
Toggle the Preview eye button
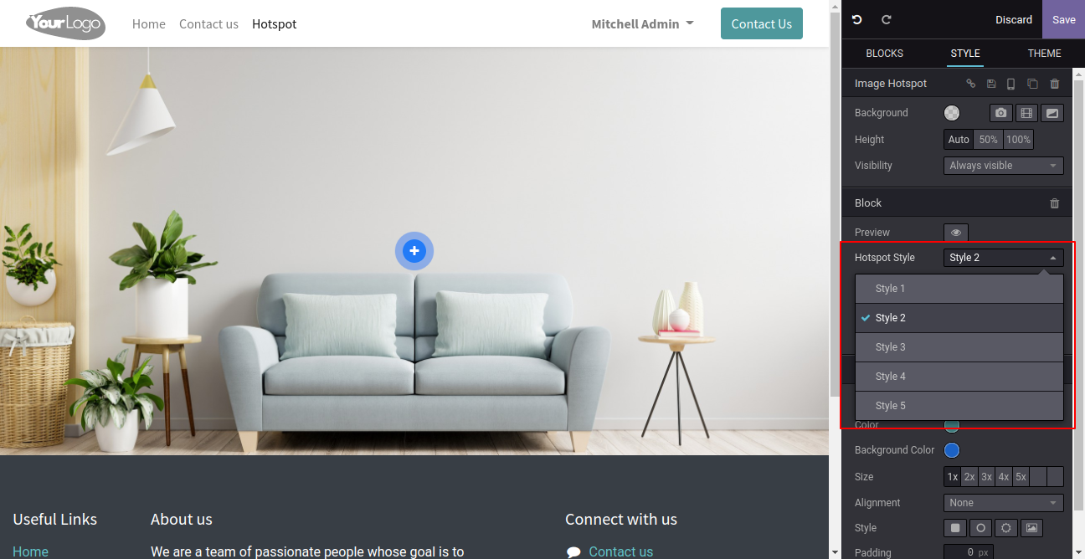(956, 233)
